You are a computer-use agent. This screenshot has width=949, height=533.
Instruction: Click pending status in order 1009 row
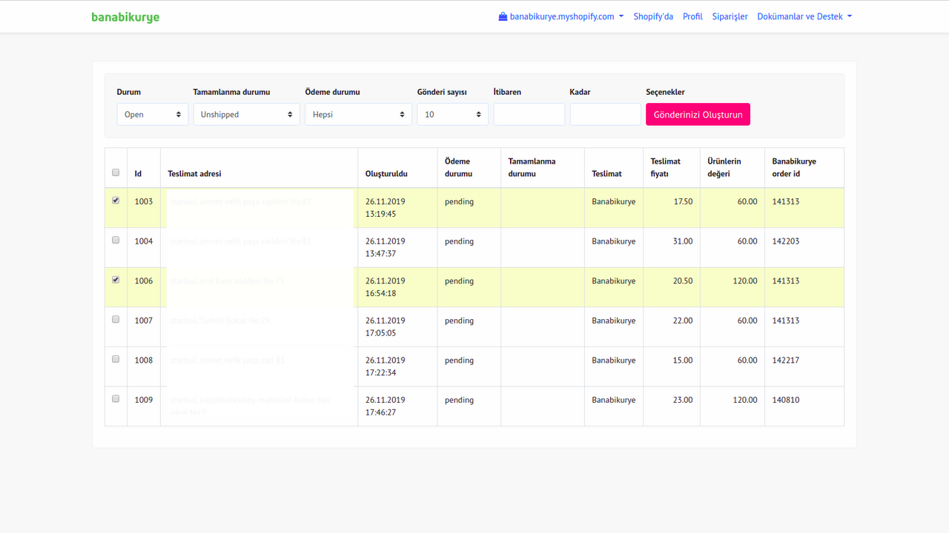(459, 400)
